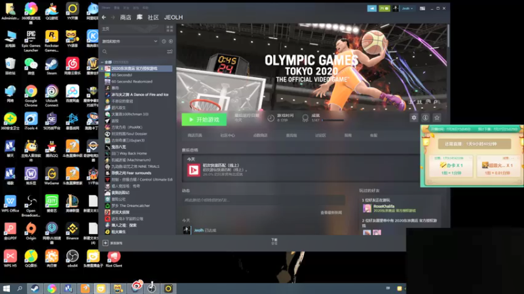Click Windows Start button

tap(7, 288)
